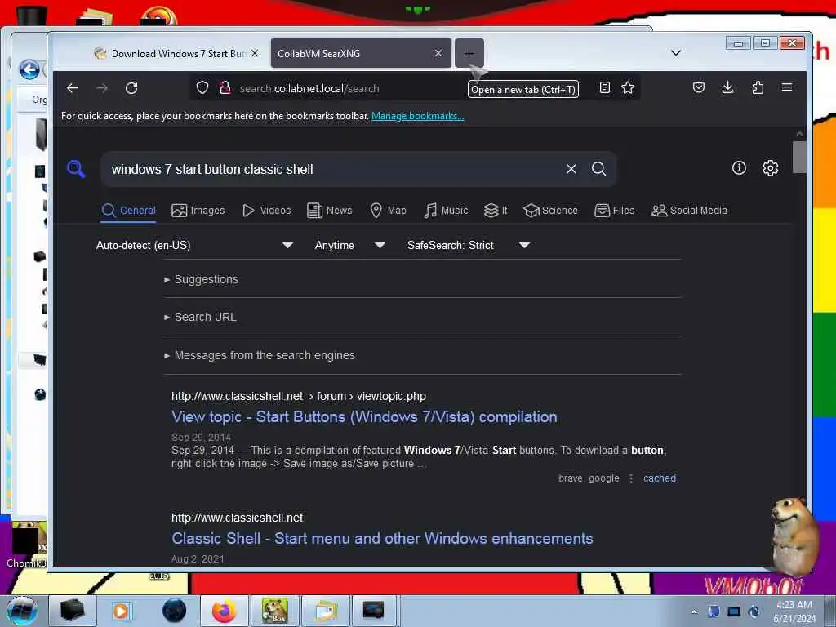836x627 pixels.
Task: Open View topic - Start Buttons compilation result
Action: (x=364, y=417)
